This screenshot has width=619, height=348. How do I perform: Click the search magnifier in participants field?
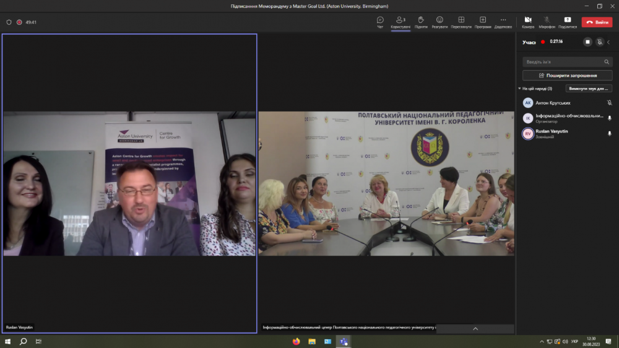click(x=607, y=62)
